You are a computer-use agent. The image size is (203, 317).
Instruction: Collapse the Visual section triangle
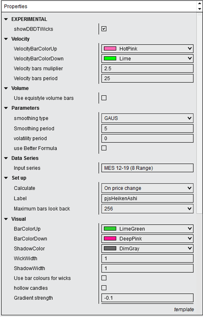6,219
